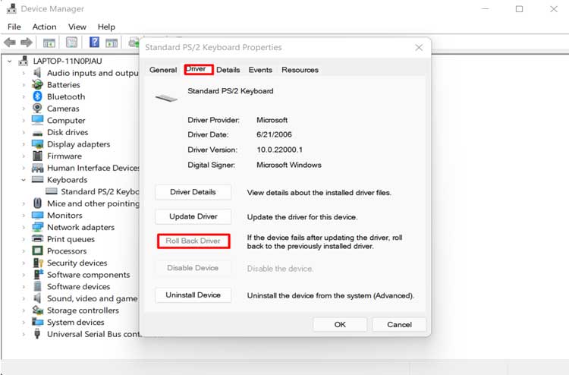The width and height of the screenshot is (569, 375).
Task: Click the Human Interface Devices icon
Action: (37, 168)
